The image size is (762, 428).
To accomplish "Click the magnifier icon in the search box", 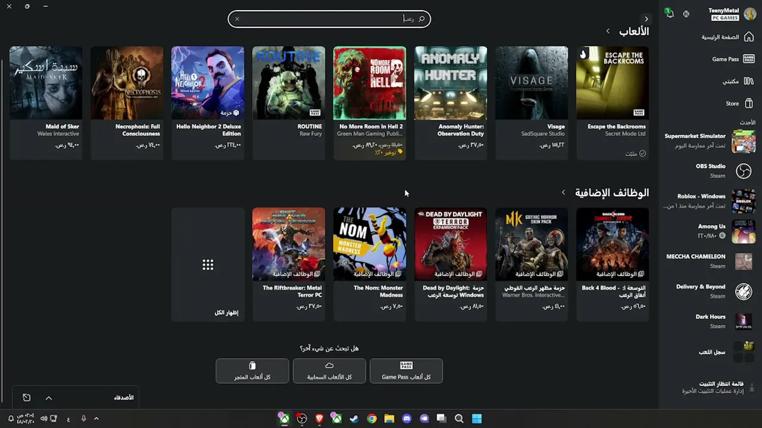I will (421, 19).
